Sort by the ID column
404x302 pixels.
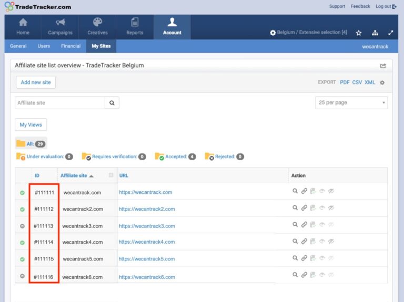tap(37, 175)
